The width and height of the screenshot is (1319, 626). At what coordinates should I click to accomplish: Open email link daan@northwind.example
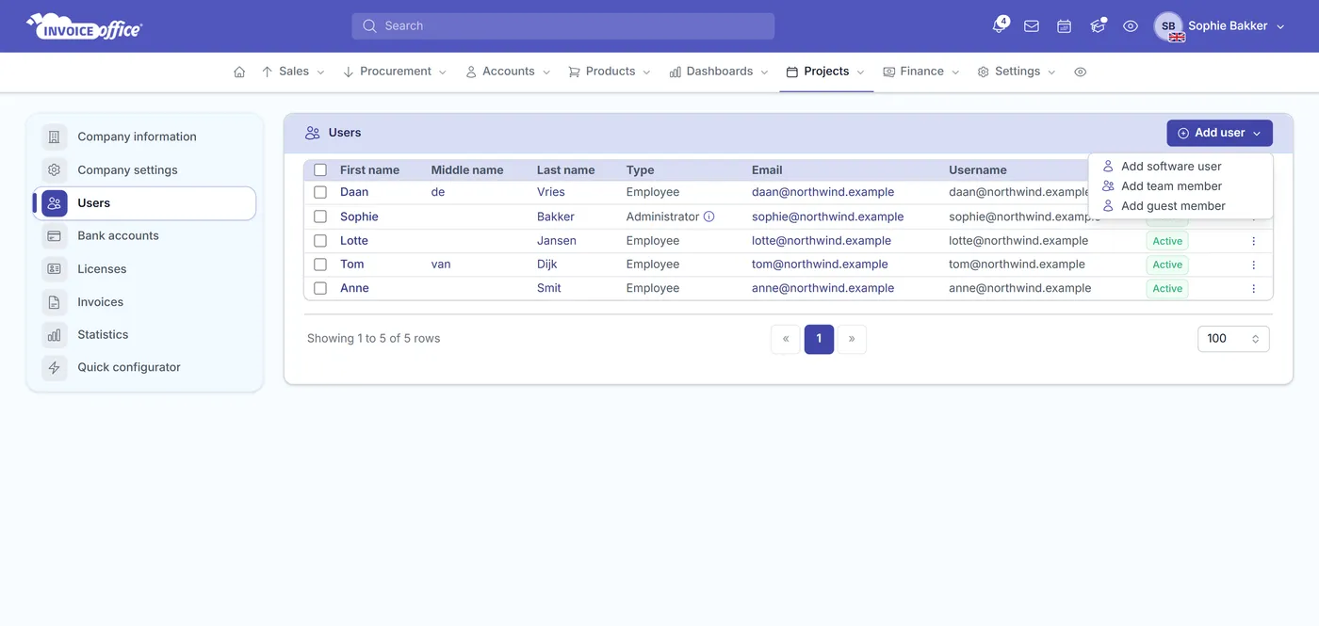[822, 192]
